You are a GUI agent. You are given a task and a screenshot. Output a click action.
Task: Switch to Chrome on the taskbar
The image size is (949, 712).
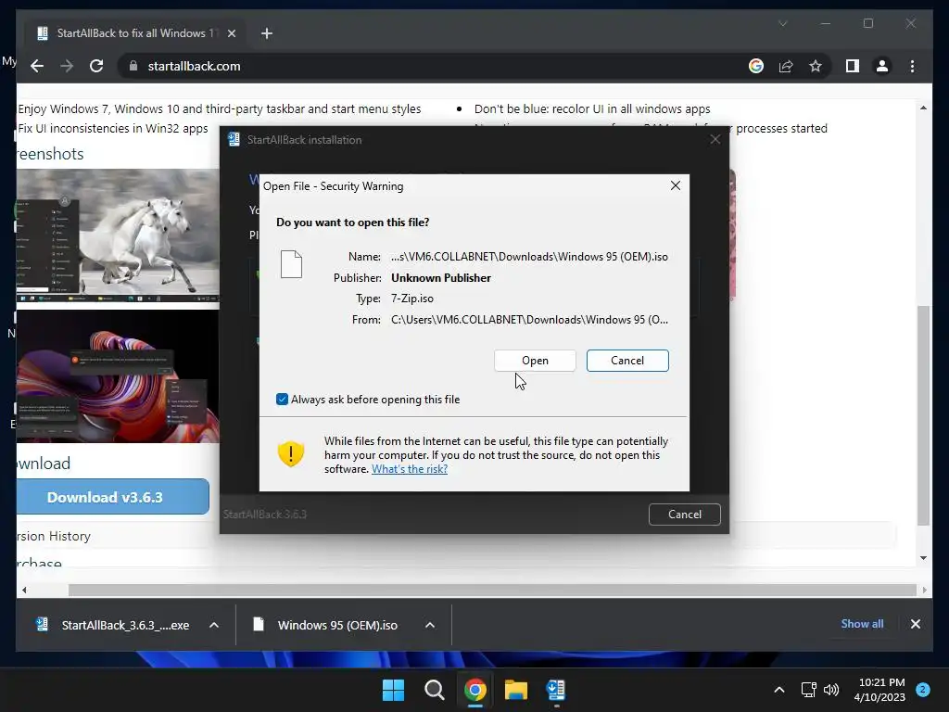[475, 690]
